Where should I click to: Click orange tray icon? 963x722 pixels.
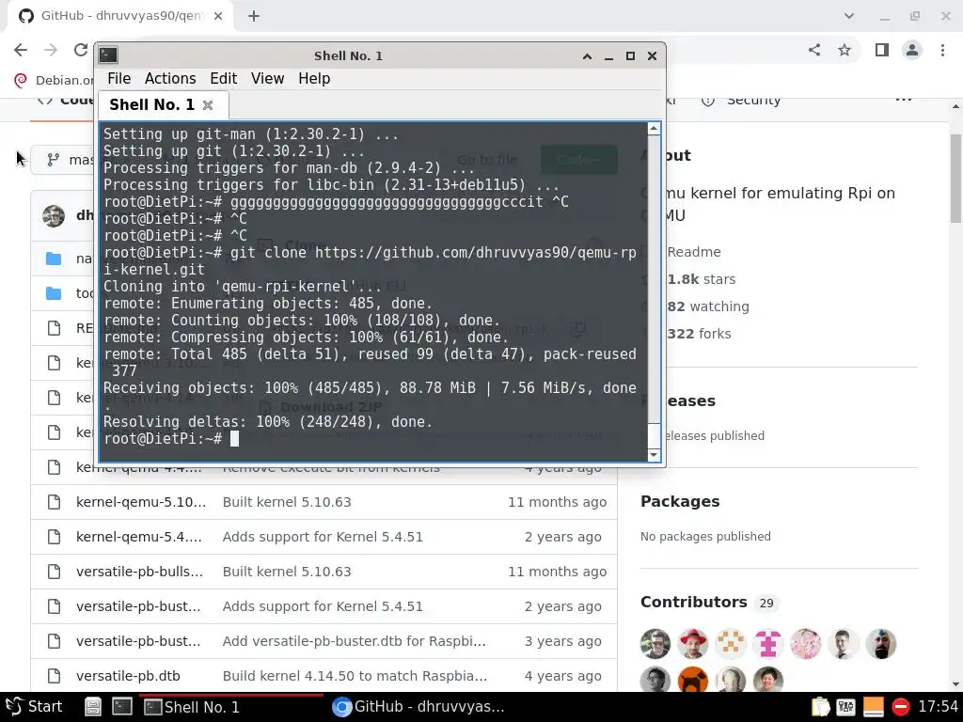pos(874,707)
